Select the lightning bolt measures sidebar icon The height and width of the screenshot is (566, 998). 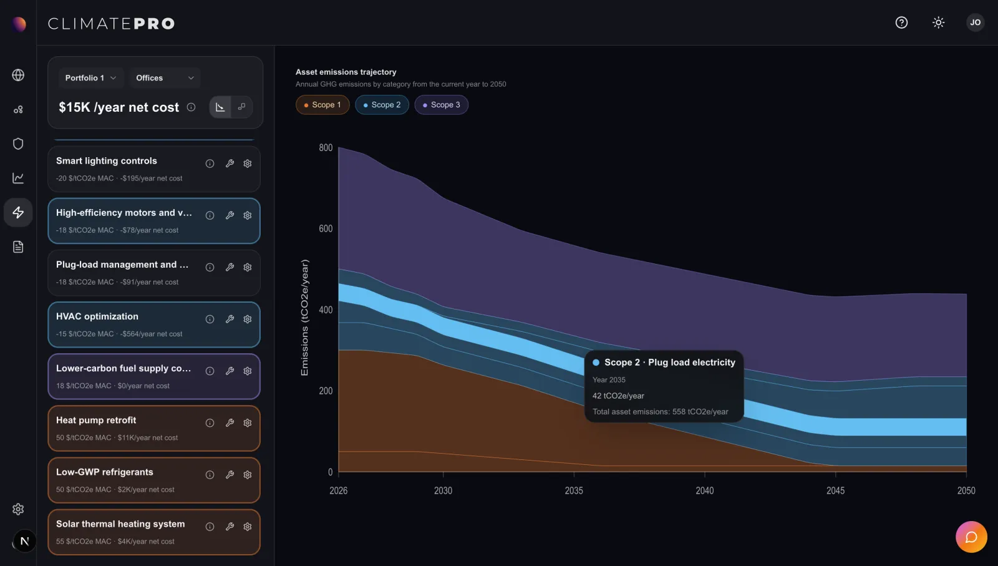point(18,212)
